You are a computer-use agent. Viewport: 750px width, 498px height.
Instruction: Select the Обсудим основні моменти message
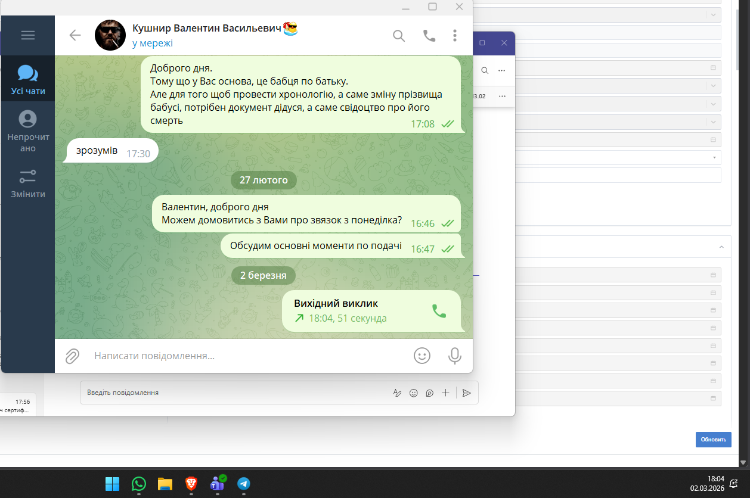pos(342,246)
